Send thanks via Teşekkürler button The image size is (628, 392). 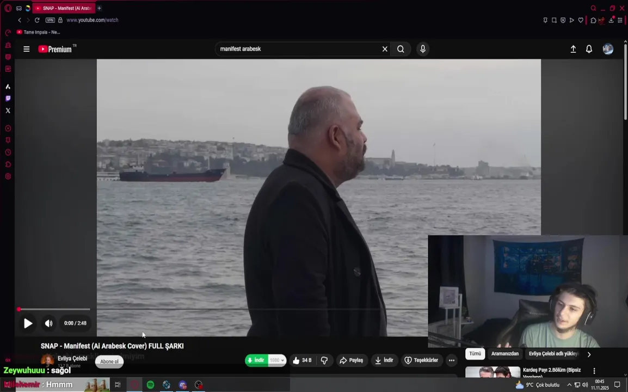421,360
